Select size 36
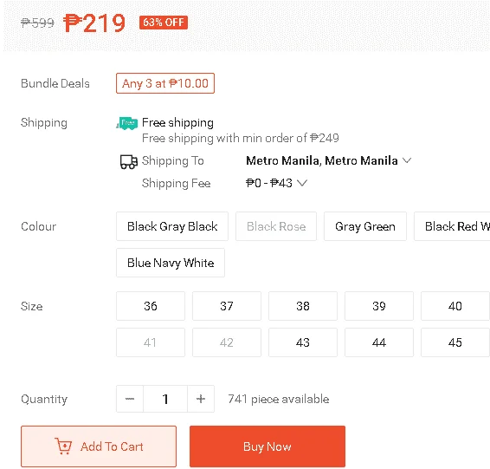Viewport: 490px width, 469px height. tap(151, 306)
